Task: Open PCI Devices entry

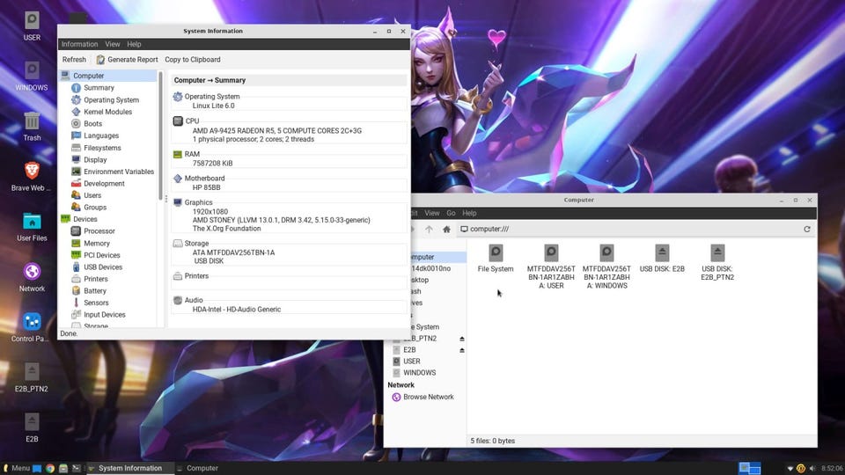Action: pyautogui.click(x=102, y=255)
